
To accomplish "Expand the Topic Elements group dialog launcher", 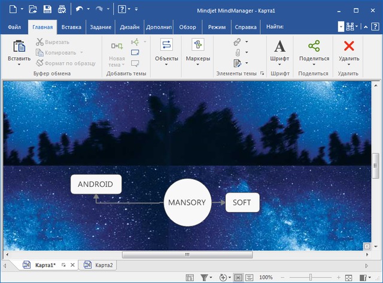I will [x=263, y=73].
